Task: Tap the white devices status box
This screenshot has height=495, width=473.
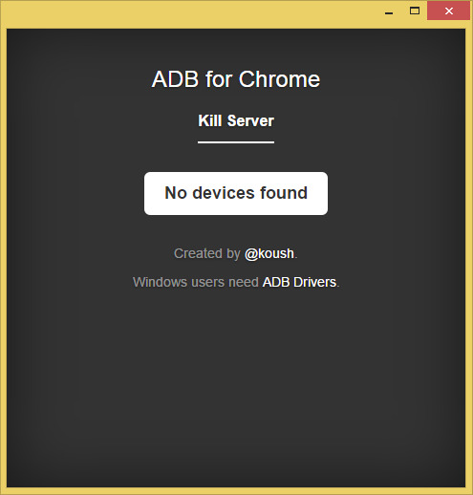Action: (236, 193)
